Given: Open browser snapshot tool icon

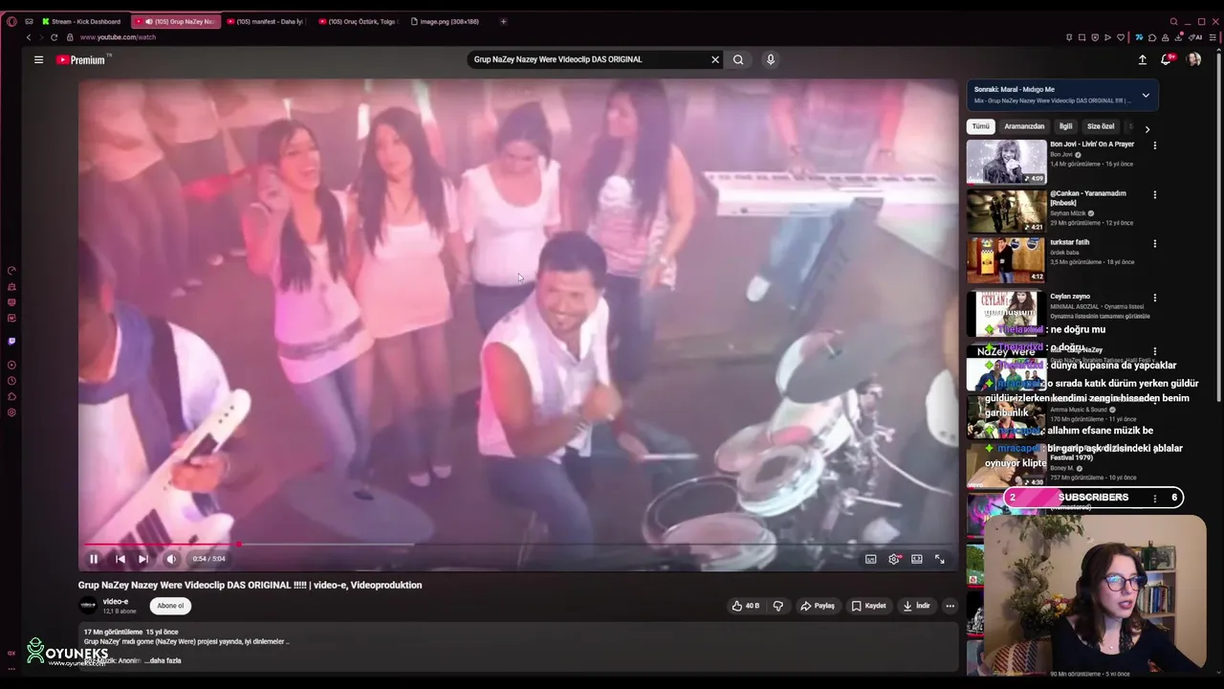Looking at the screenshot, I should 1082,37.
